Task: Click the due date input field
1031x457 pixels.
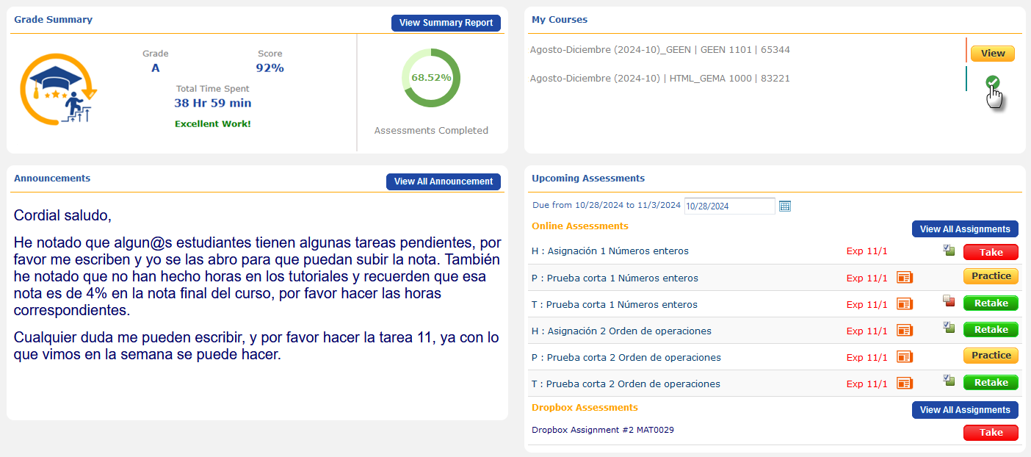Action: (729, 206)
